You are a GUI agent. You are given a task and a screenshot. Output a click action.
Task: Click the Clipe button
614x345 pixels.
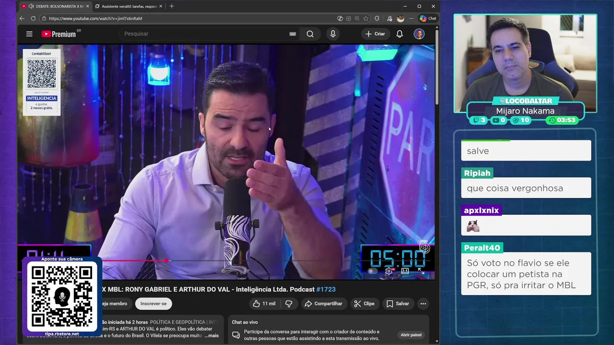click(364, 304)
